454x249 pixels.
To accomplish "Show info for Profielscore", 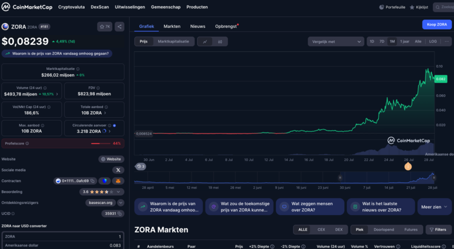I will point(27,143).
